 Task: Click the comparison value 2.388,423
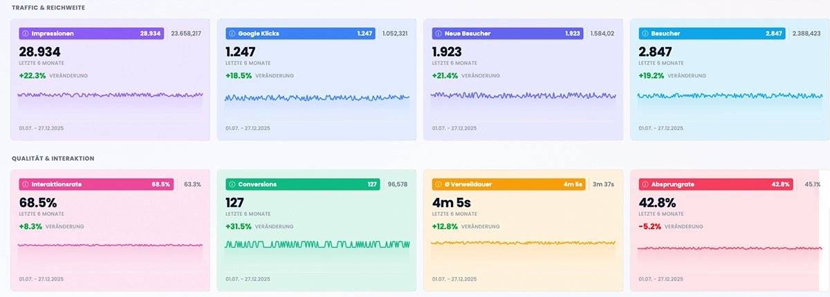coord(806,33)
